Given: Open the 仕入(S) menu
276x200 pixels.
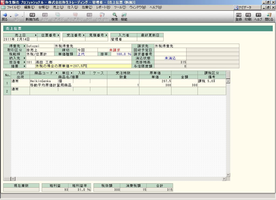Looking at the screenshot, I should tap(73, 7).
